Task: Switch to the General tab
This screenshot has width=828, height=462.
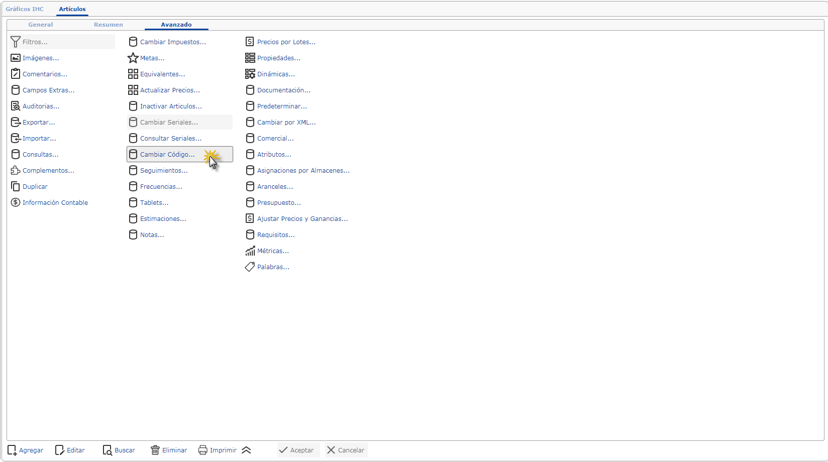Action: [40, 25]
